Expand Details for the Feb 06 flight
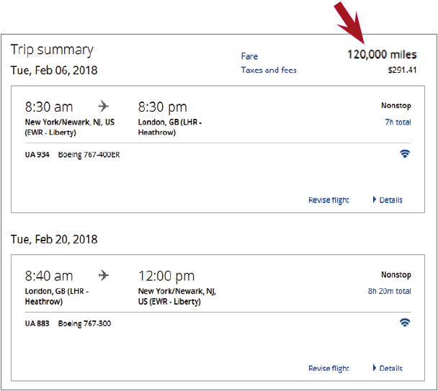This screenshot has width=438, height=391. tap(388, 200)
